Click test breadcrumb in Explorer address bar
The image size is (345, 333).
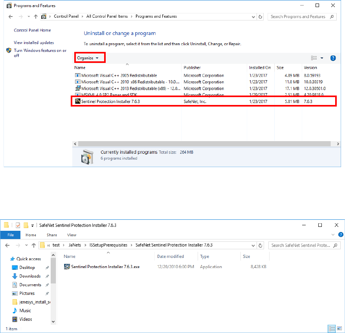pyautogui.click(x=56, y=245)
